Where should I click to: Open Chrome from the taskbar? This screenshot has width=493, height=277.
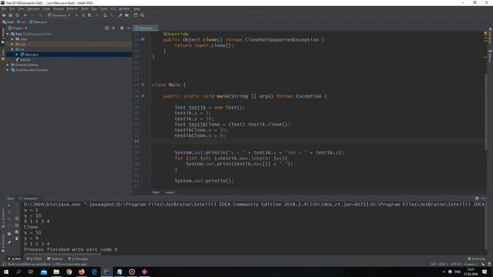69,272
